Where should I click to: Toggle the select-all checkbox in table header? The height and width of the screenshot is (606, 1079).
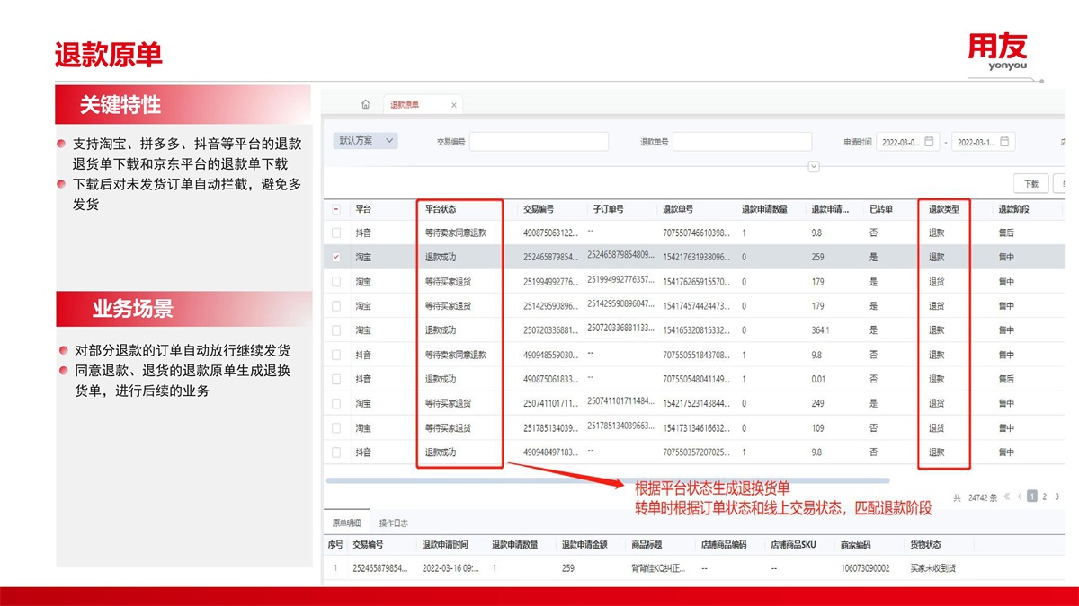click(x=336, y=209)
